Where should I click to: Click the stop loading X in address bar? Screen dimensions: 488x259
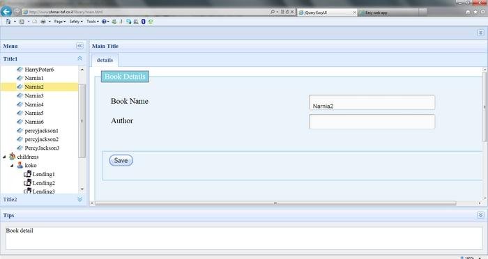tap(292, 12)
